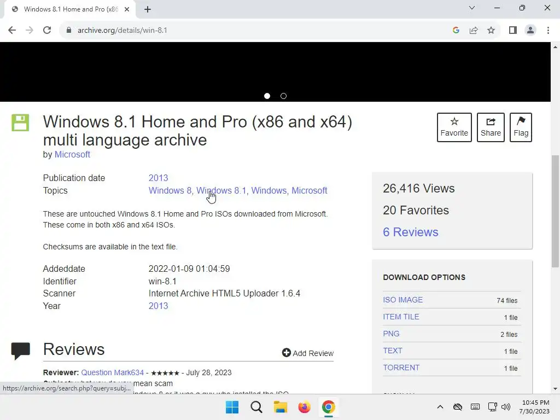
Task: Click the green floppy disk software icon
Action: pyautogui.click(x=20, y=123)
